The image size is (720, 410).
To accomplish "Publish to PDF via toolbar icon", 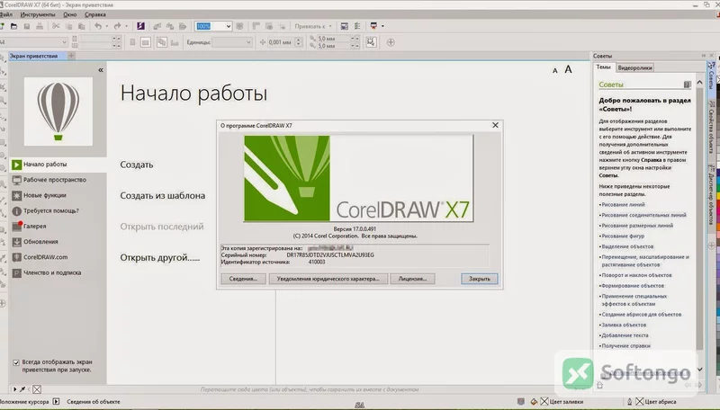I will click(x=183, y=26).
